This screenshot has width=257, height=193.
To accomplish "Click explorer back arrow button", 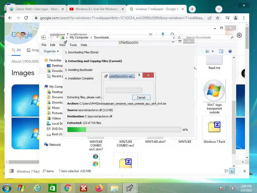I will (x=43, y=37).
